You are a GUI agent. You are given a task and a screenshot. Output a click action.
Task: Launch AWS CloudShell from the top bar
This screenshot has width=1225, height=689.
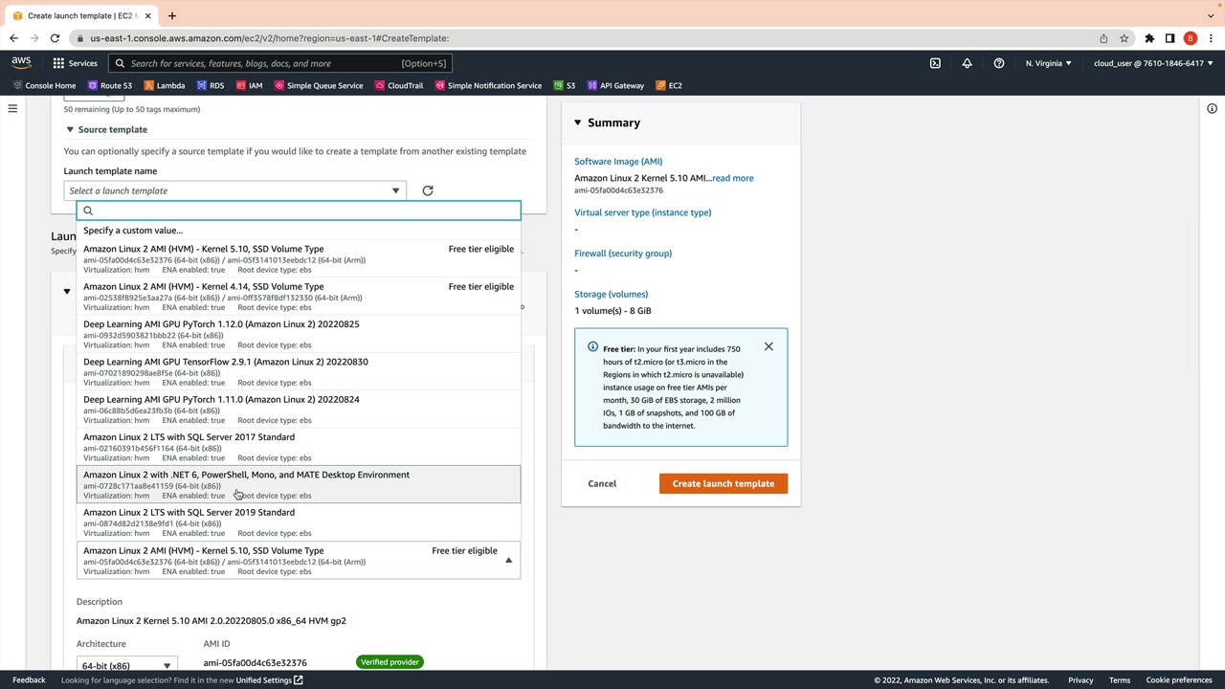(x=935, y=63)
